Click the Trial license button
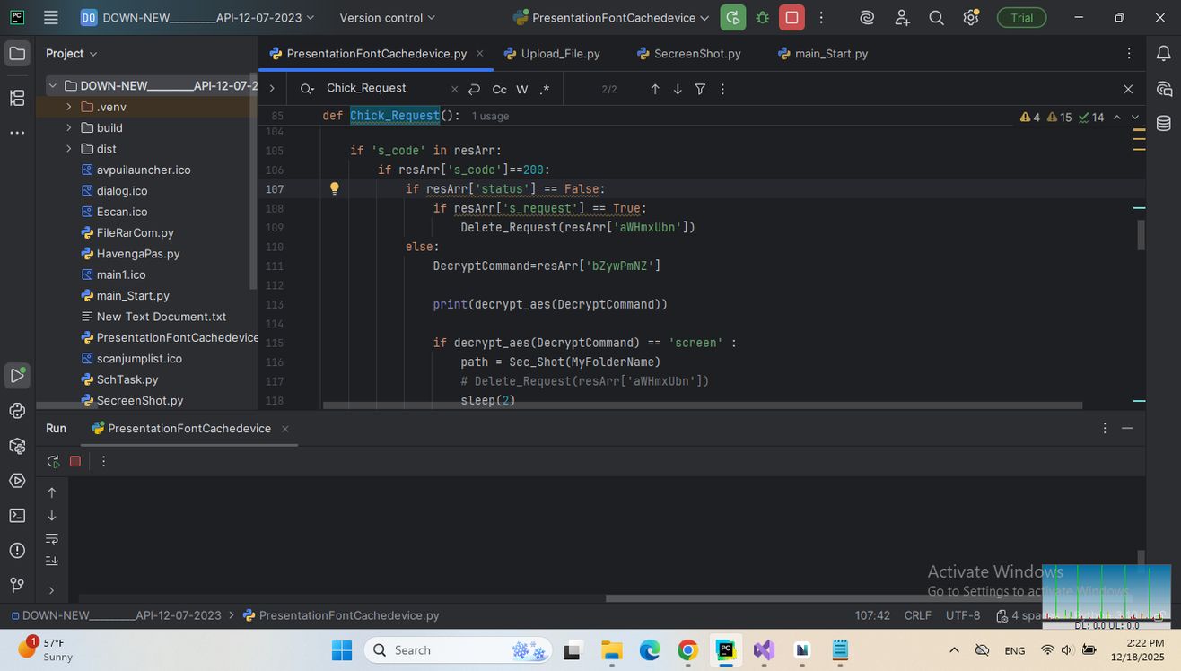 1021,18
